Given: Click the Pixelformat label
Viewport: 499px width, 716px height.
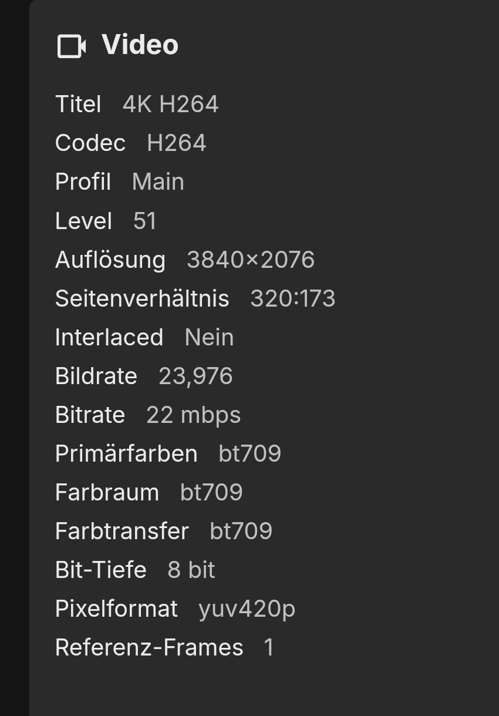Looking at the screenshot, I should click(x=116, y=609).
